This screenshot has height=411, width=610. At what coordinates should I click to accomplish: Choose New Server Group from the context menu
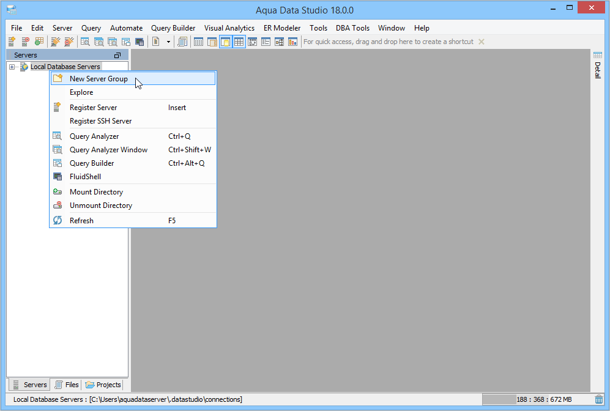pyautogui.click(x=133, y=78)
